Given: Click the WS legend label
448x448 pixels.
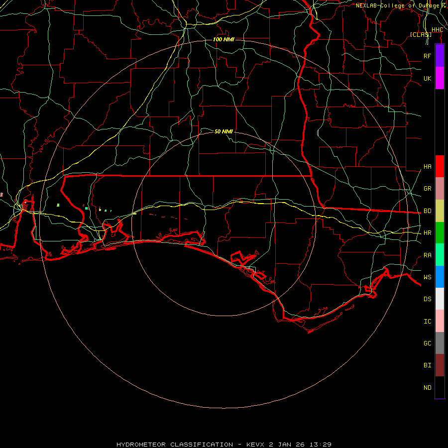Looking at the screenshot, I should (427, 277).
